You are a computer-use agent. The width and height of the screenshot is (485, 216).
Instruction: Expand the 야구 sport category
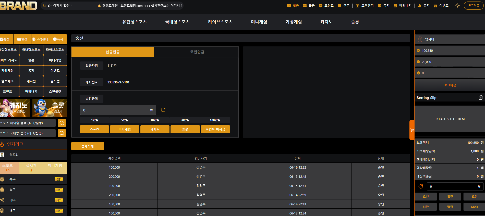point(33,200)
